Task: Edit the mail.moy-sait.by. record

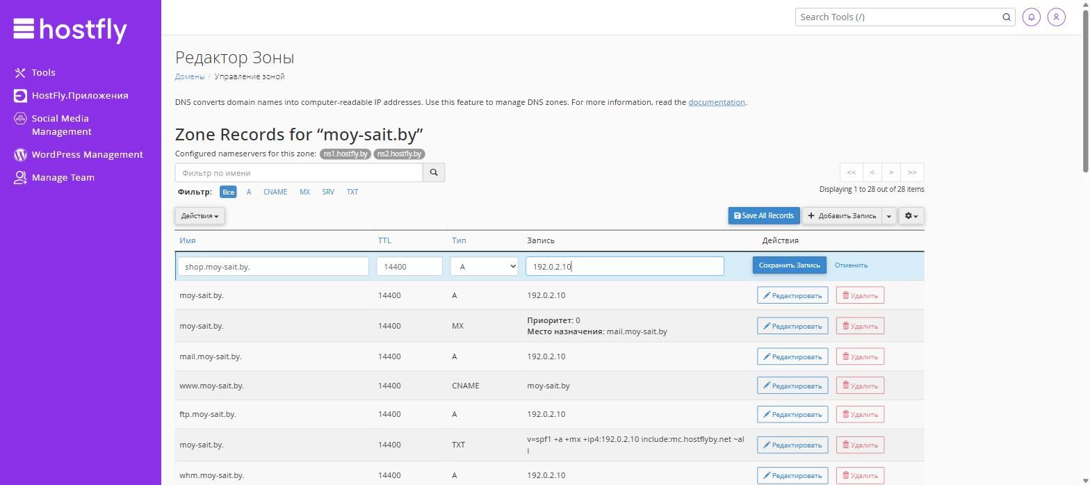Action: coord(792,356)
